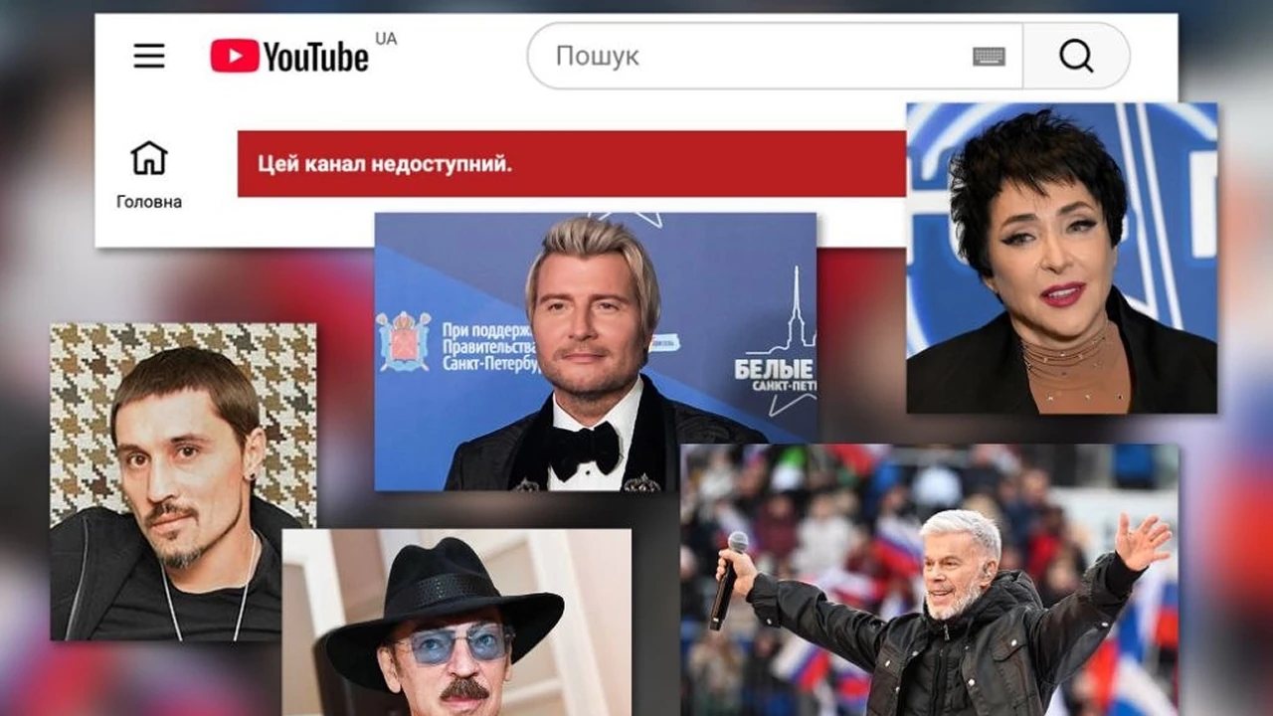Select photo of woman with dark hair
The width and height of the screenshot is (1273, 716).
(1061, 258)
